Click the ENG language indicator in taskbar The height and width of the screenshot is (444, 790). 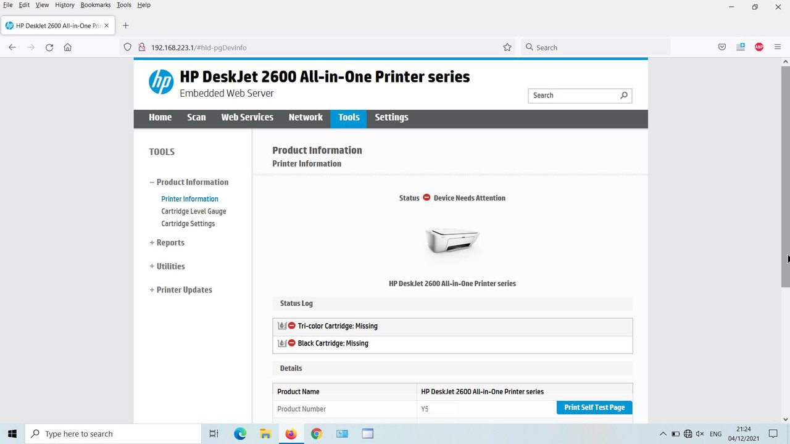click(x=716, y=434)
